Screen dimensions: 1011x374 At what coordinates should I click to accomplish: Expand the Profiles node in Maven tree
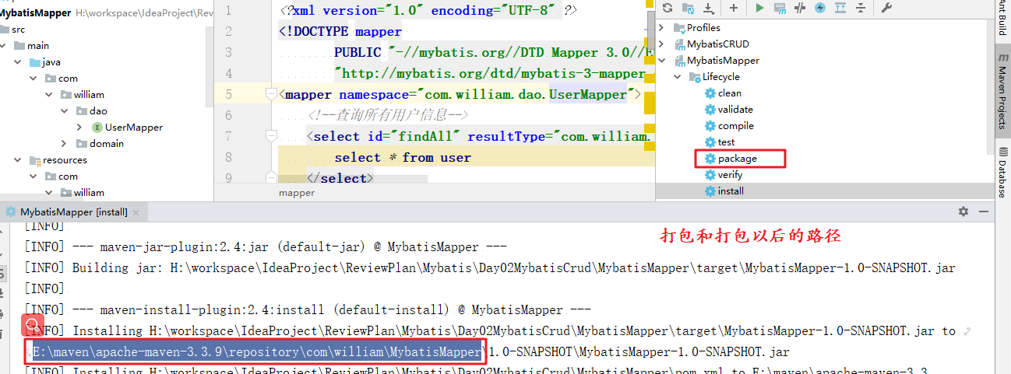[x=662, y=28]
